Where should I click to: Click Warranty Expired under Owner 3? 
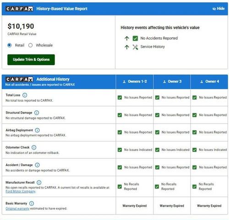point(172,206)
